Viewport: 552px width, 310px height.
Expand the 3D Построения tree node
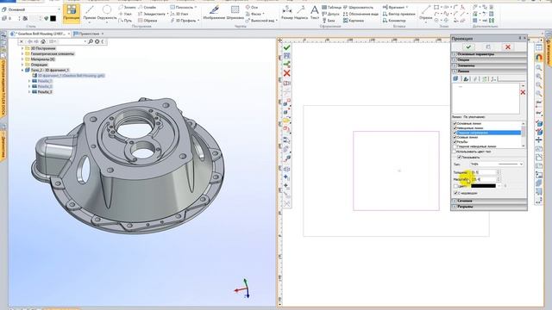coord(22,48)
